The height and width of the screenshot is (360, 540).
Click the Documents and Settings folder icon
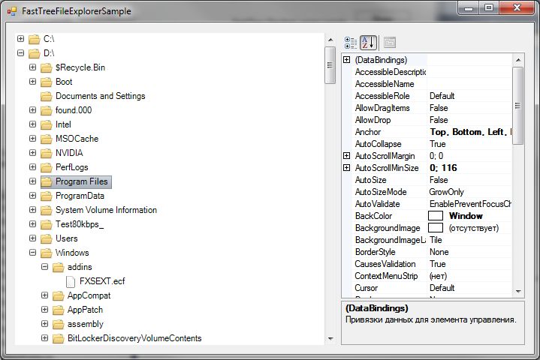(46, 96)
